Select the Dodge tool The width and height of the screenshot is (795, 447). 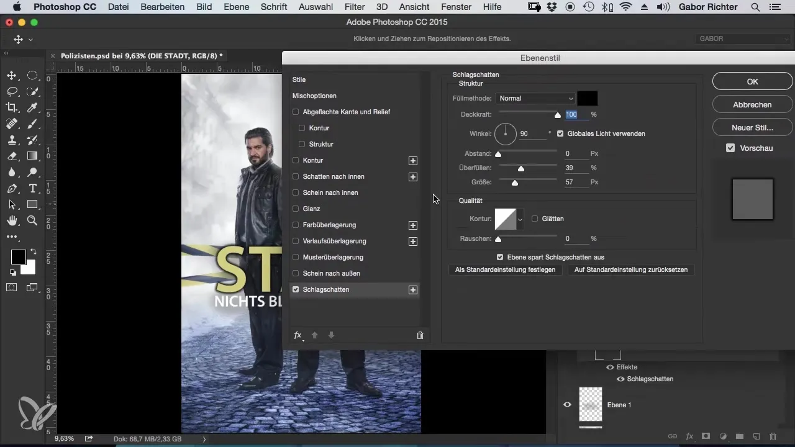[x=32, y=172]
